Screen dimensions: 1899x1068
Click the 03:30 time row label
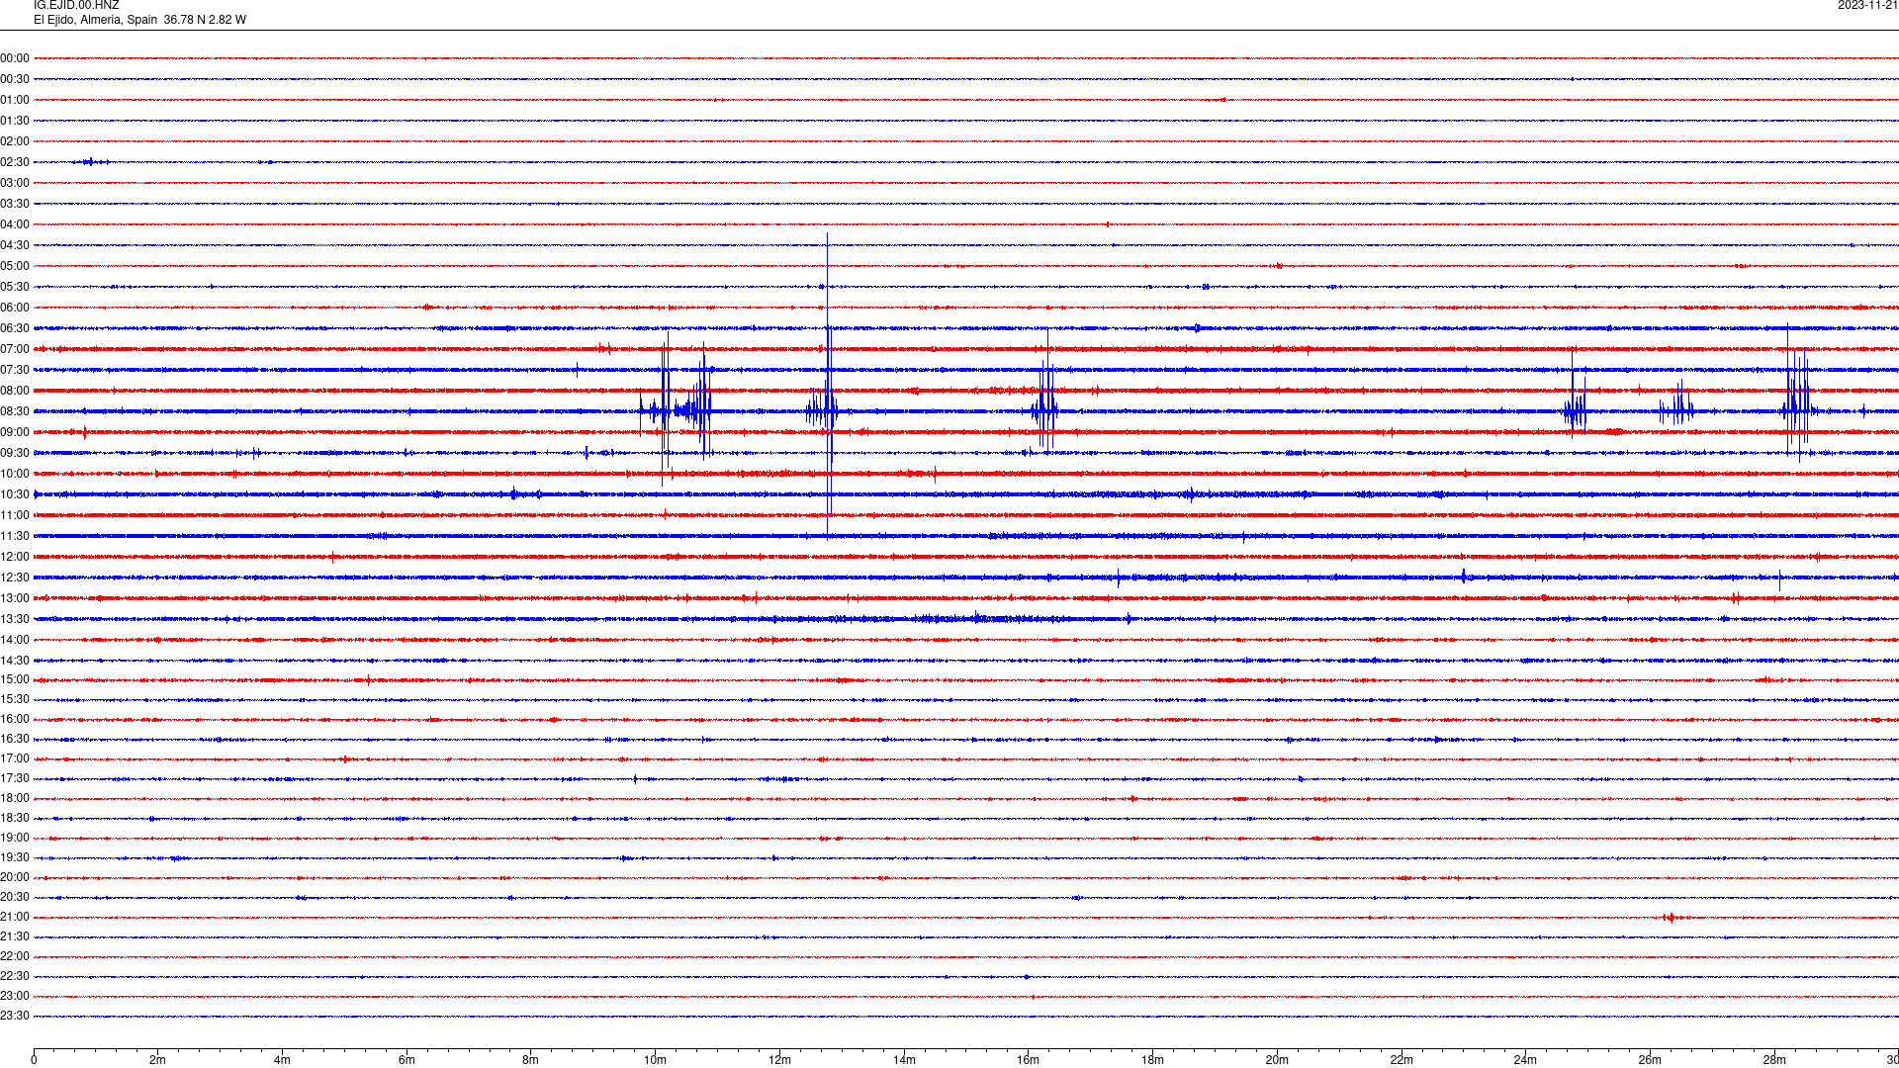click(x=15, y=204)
